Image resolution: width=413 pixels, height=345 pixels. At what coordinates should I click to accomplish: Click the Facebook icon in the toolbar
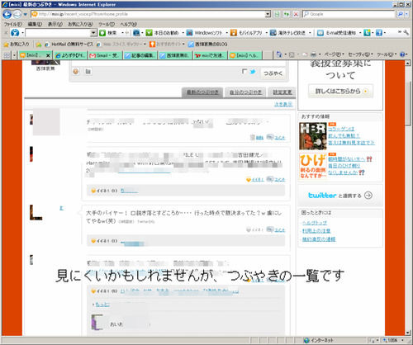[379, 33]
